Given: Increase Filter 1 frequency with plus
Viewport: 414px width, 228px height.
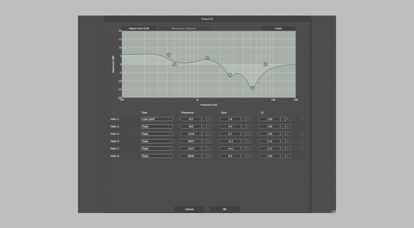Looking at the screenshot, I should click(209, 119).
